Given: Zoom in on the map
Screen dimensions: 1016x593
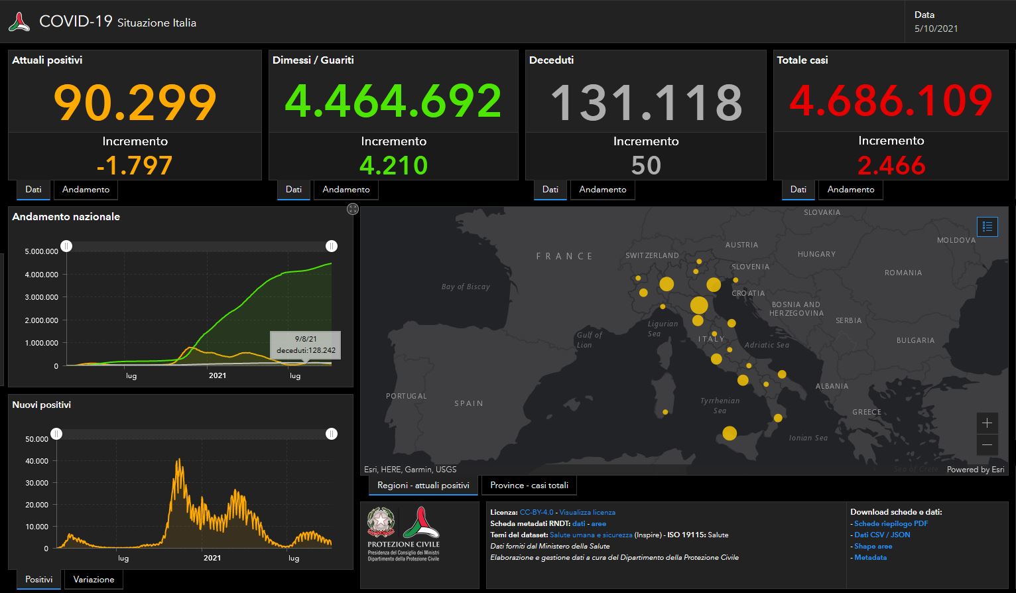Looking at the screenshot, I should 987,423.
